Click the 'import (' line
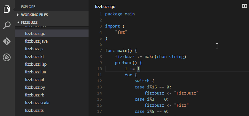Viewport: 249px width, 116px height. point(115,26)
